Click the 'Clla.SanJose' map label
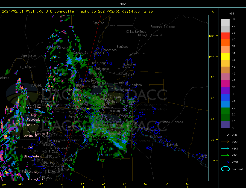 [x=136, y=32]
